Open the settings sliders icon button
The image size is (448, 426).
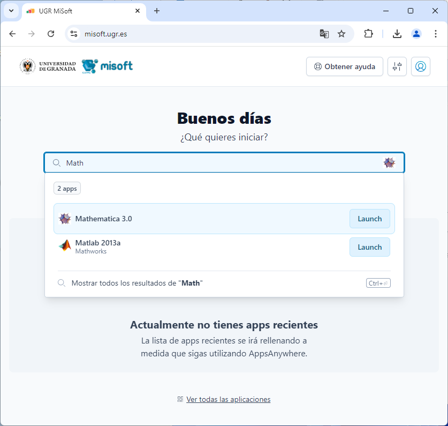tap(397, 66)
